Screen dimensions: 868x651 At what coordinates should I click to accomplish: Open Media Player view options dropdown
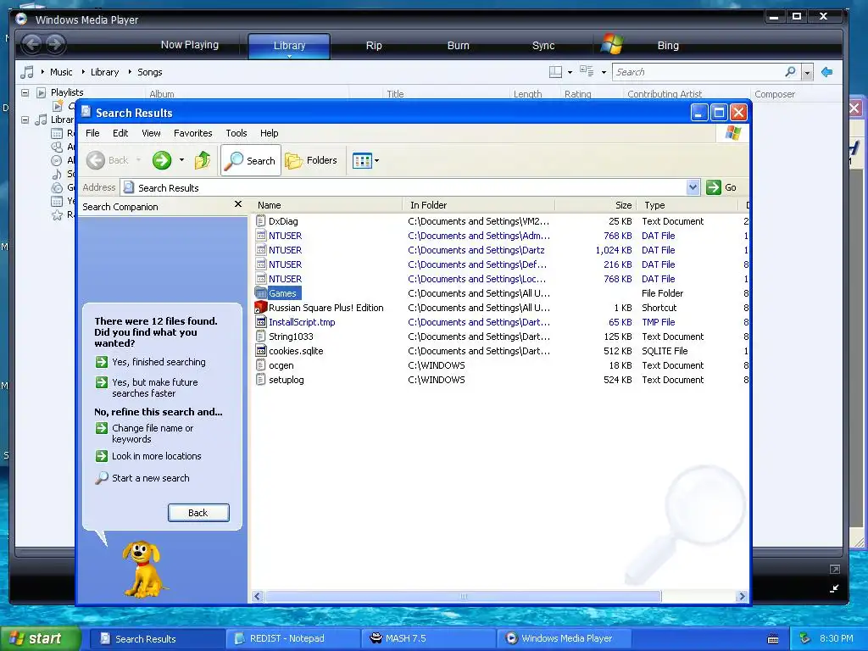point(604,73)
